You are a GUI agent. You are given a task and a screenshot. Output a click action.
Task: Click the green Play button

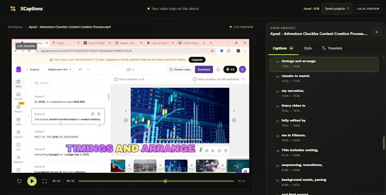coord(32,181)
